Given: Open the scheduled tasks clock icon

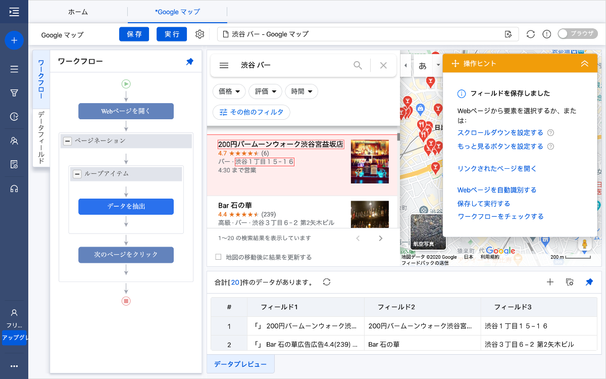Looking at the screenshot, I should click(x=14, y=117).
